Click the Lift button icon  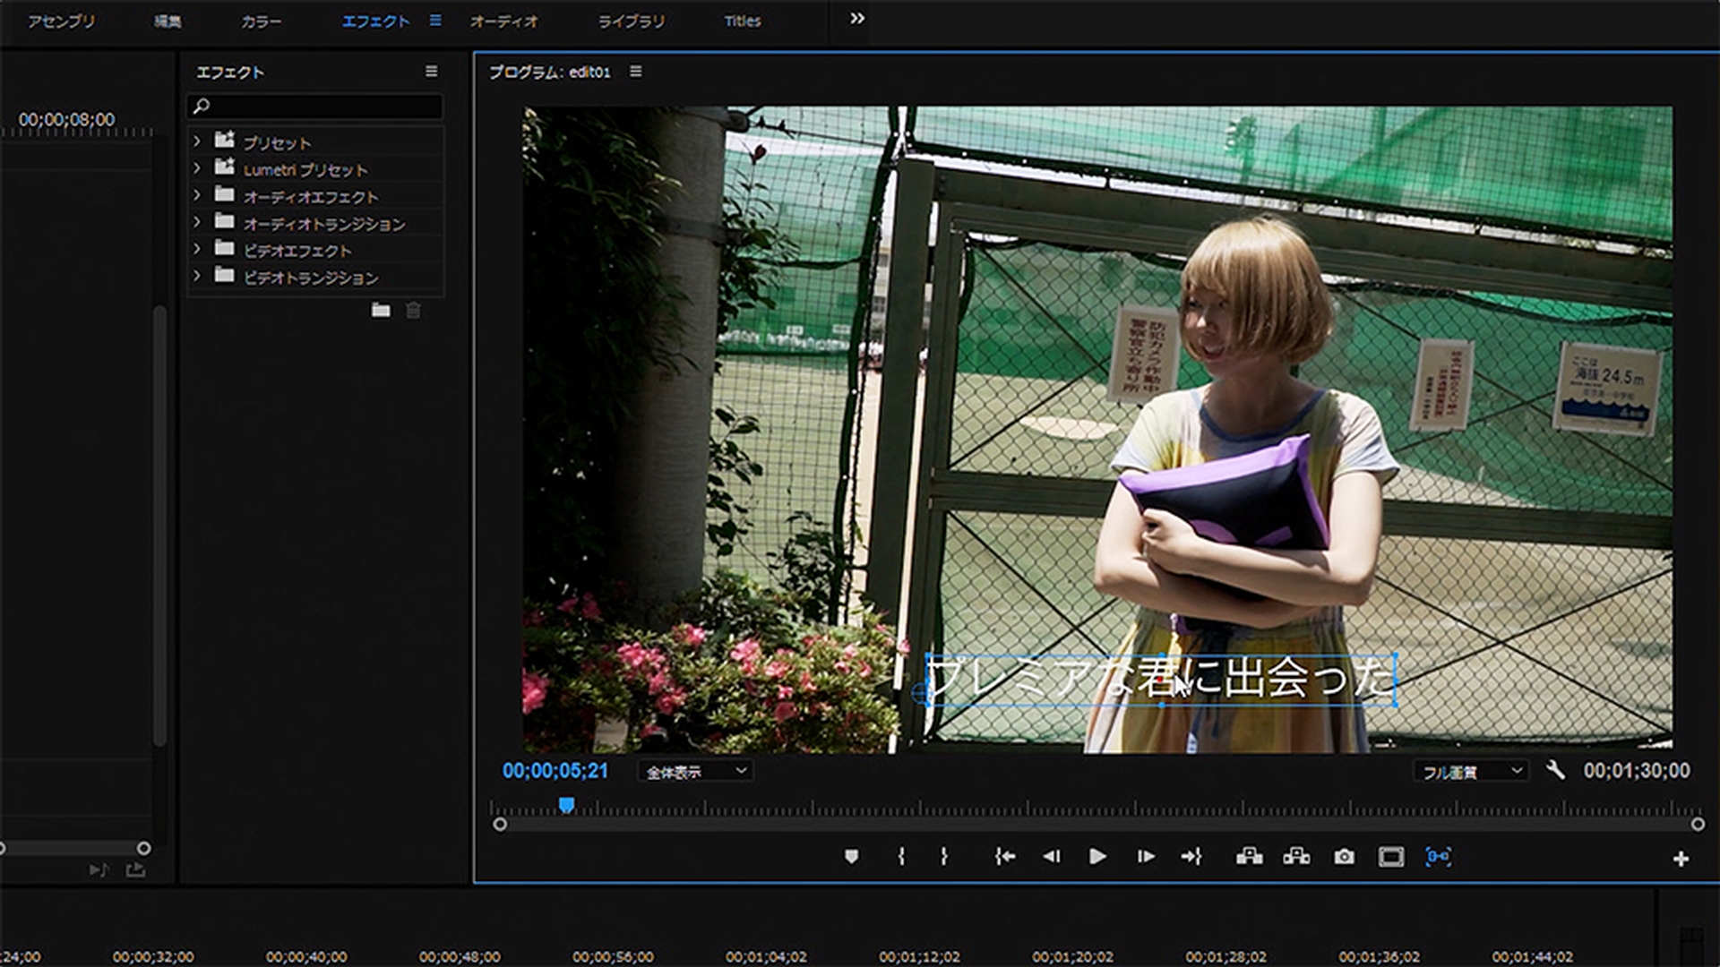[1249, 857]
